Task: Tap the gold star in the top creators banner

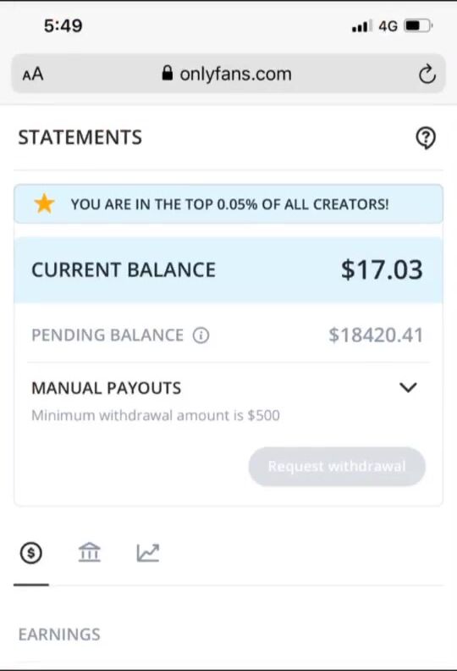Action: coord(45,203)
